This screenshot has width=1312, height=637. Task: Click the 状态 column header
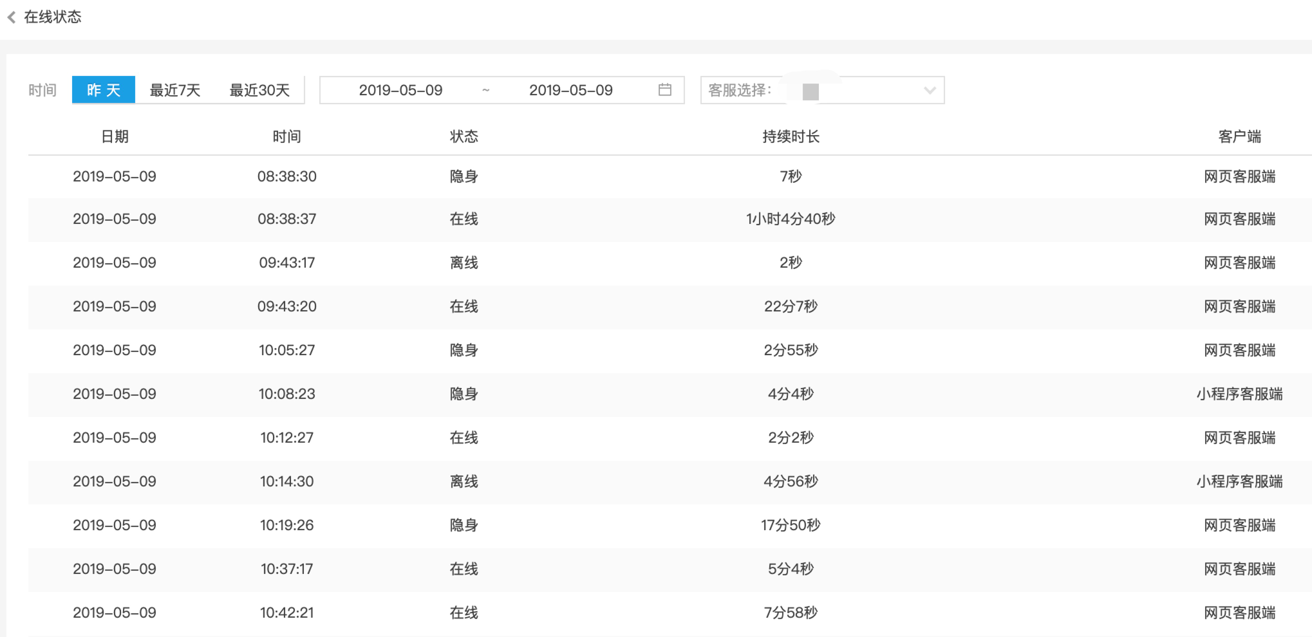click(x=464, y=136)
